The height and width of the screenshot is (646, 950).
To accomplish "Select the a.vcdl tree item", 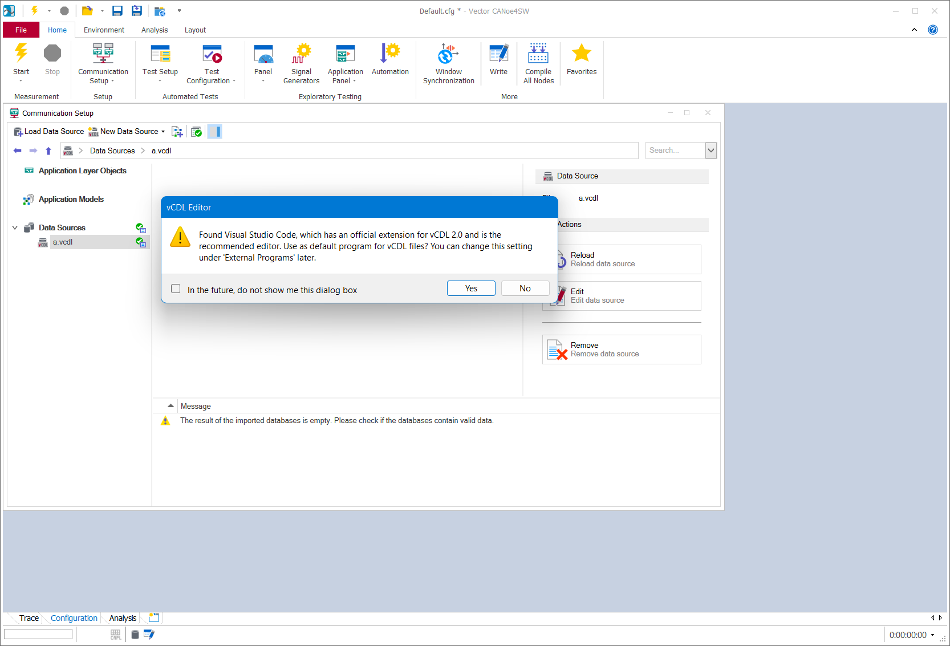I will click(x=63, y=242).
